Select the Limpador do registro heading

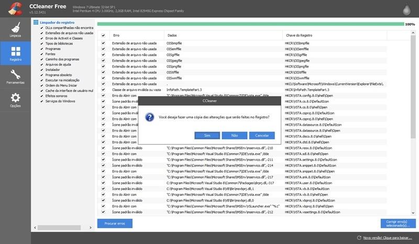[x=57, y=23]
